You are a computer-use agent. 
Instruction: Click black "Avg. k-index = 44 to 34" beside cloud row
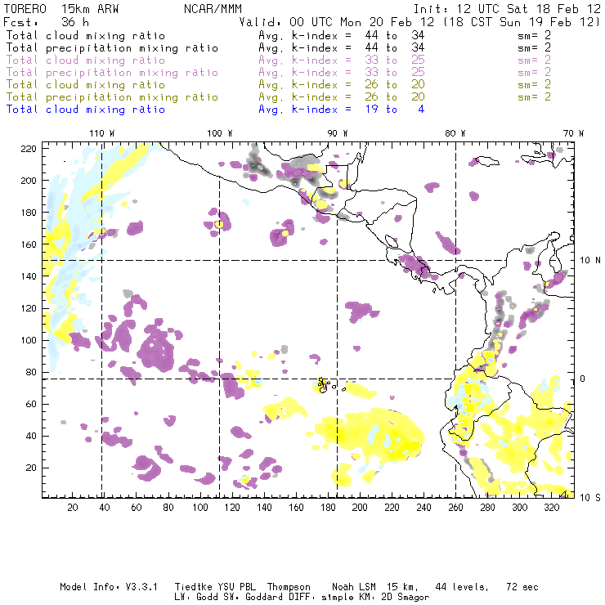click(x=342, y=35)
